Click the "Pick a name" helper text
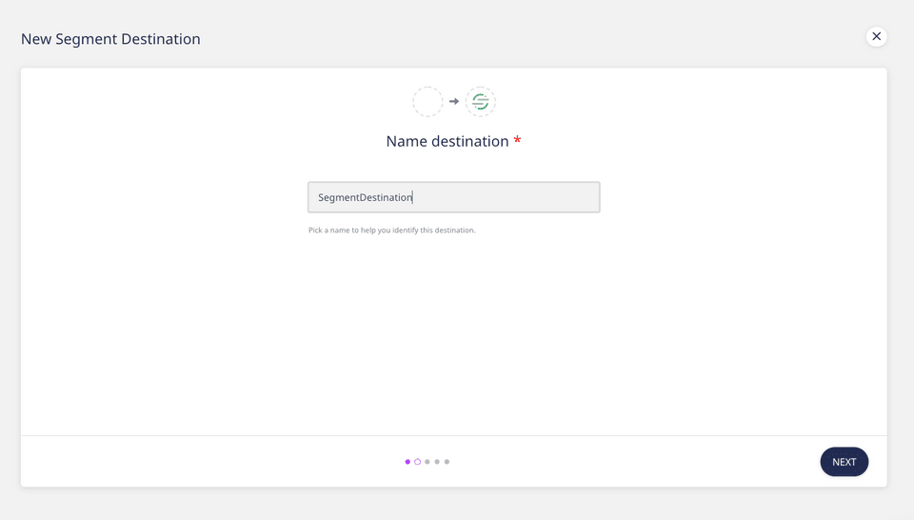 coord(391,230)
